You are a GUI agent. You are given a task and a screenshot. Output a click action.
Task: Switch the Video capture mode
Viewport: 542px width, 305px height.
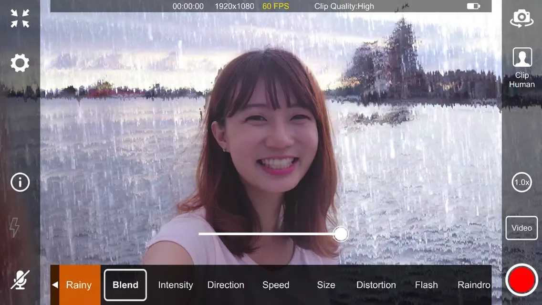[521, 228]
